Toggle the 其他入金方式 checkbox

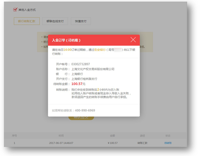click(x=15, y=10)
